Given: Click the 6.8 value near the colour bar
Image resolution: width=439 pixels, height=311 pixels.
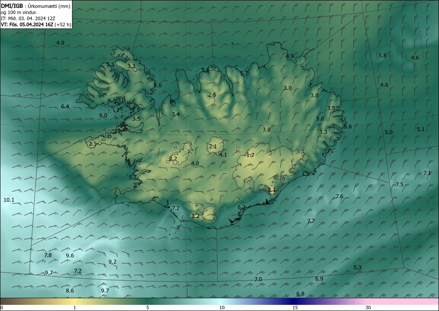Looking at the screenshot, I should coord(300,293).
